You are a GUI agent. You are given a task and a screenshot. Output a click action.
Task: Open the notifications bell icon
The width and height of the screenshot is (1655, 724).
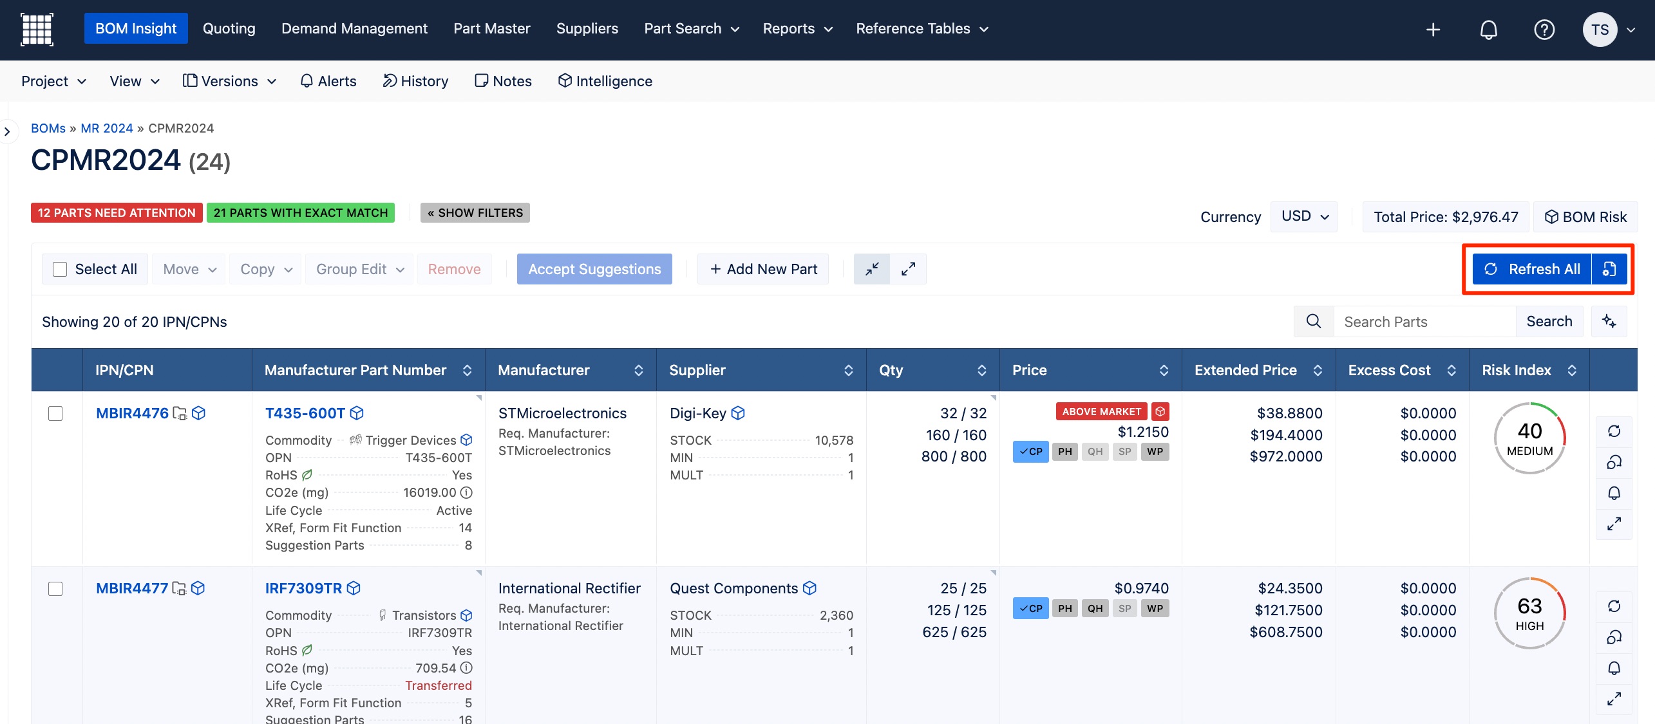[1488, 30]
